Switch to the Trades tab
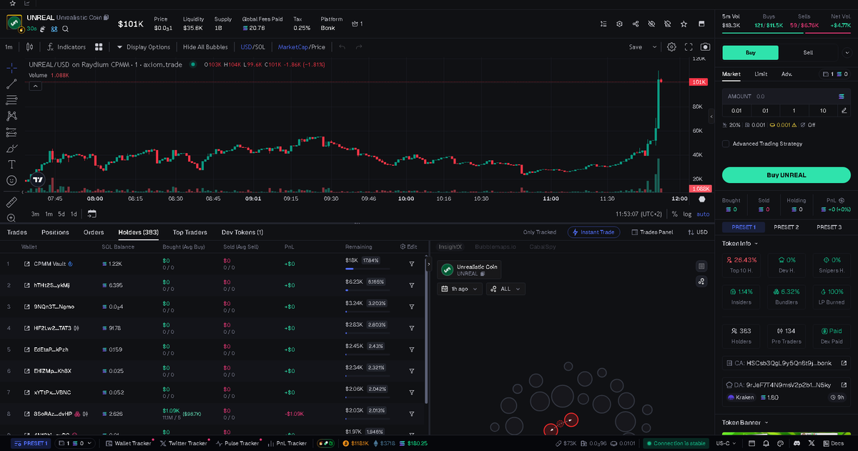 coord(17,232)
